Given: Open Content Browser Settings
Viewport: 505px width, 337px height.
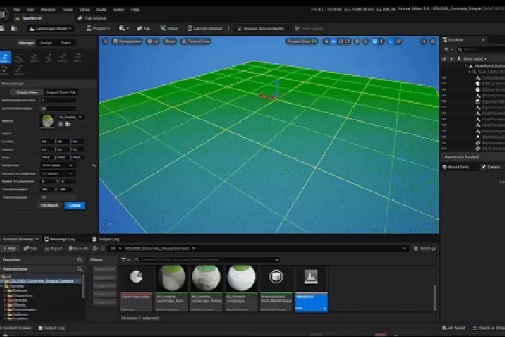Looking at the screenshot, I should (x=425, y=249).
